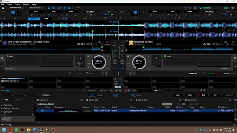Open the INTERLUDE 1 dropdown
Image resolution: width=237 pixels, height=133 pixels.
pos(47,95)
